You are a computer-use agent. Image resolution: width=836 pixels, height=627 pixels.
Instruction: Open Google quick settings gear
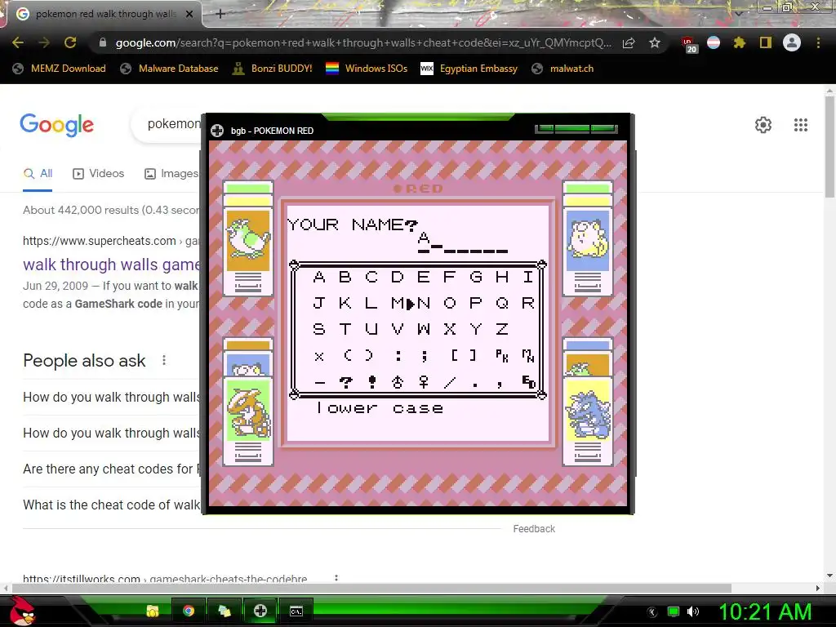pos(763,125)
